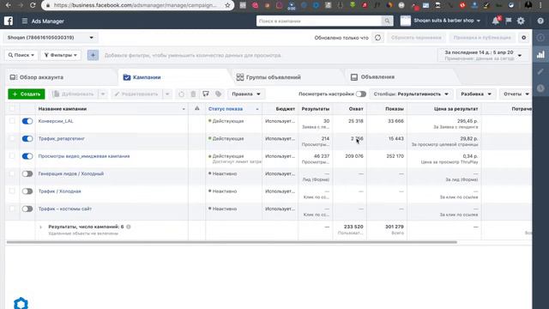Enable the Трафик / Холодная campaign
The width and height of the screenshot is (549, 309).
pyautogui.click(x=27, y=191)
